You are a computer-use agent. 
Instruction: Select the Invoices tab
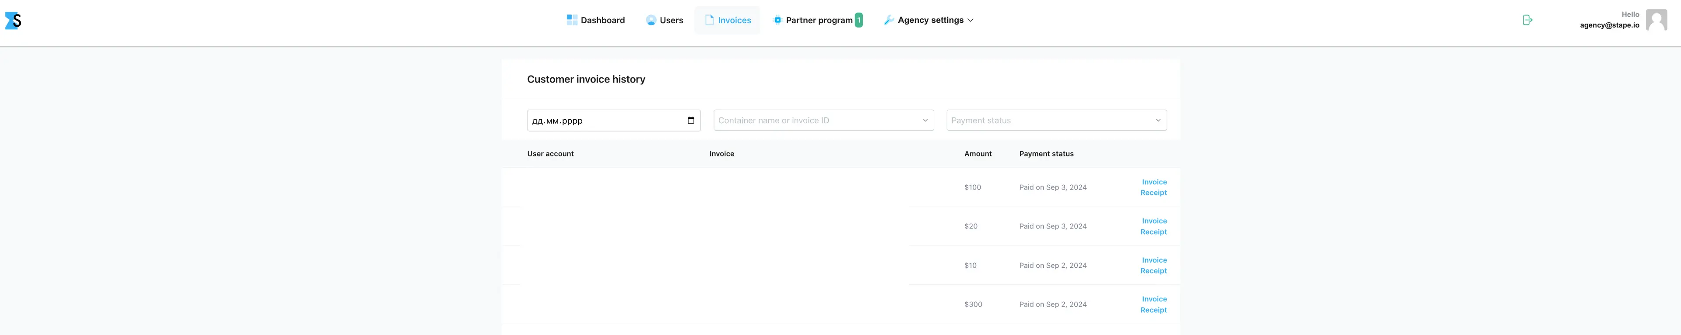[x=727, y=20]
